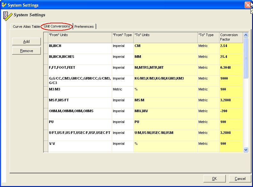Click the System Settings ruler header icon

click(x=8, y=15)
